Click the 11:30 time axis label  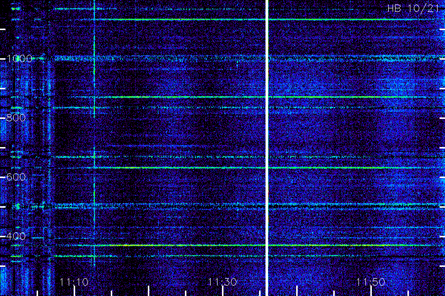click(222, 282)
